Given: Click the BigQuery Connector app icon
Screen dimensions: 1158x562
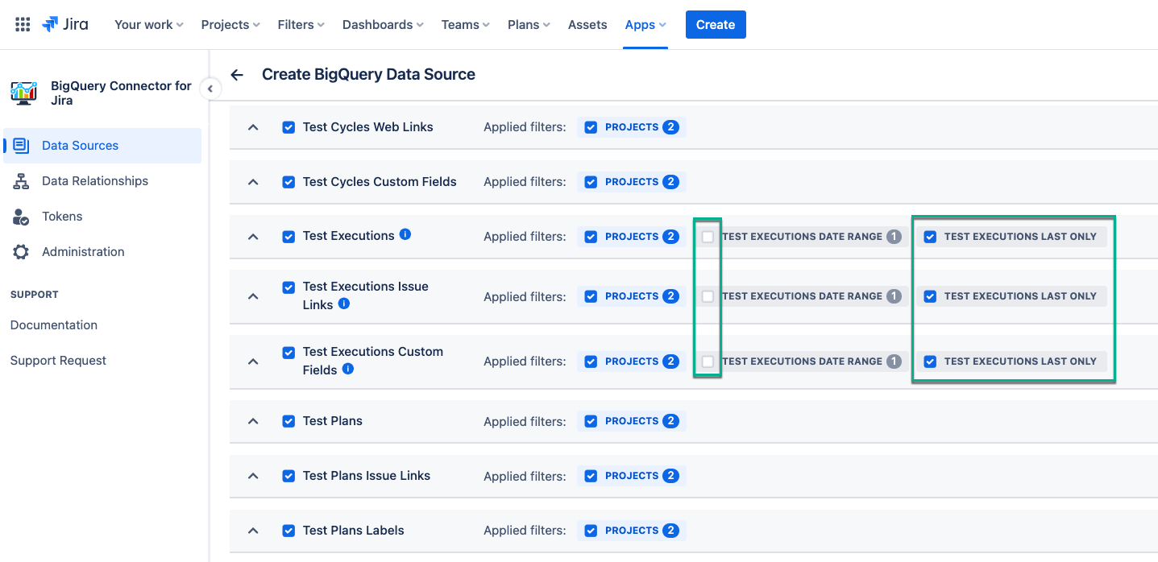Looking at the screenshot, I should tap(24, 93).
